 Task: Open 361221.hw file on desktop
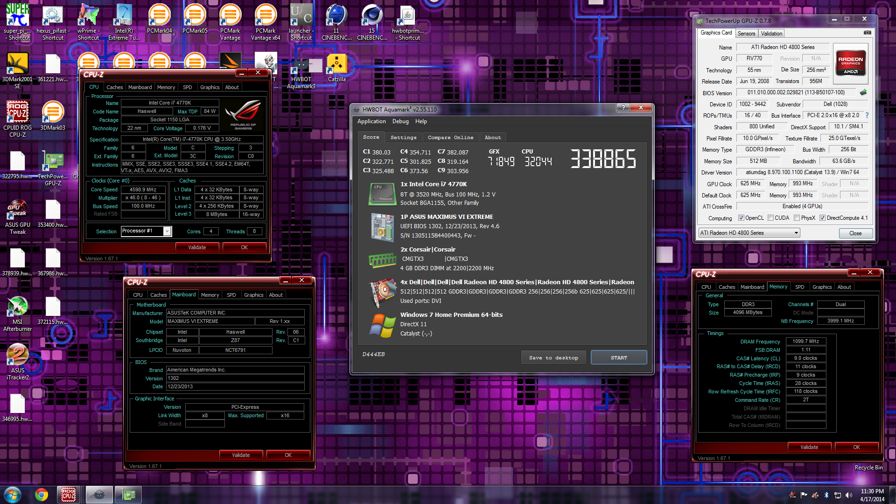(53, 68)
